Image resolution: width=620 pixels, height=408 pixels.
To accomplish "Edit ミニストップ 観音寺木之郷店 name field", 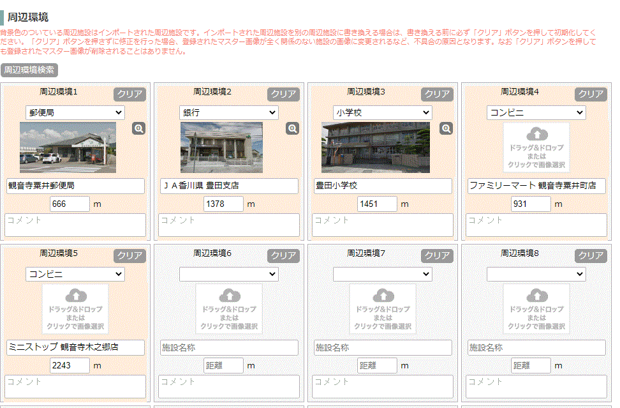I will [75, 347].
